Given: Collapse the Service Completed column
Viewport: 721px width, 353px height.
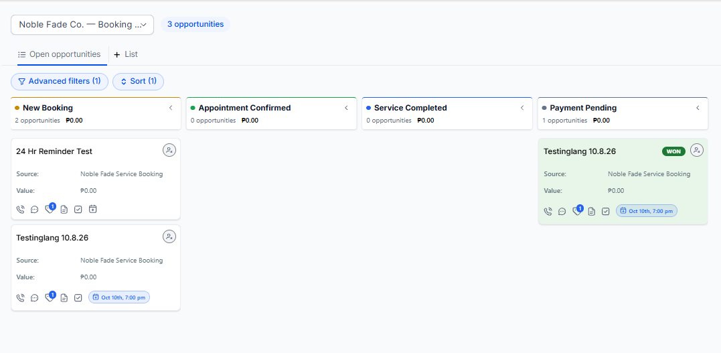Looking at the screenshot, I should pos(522,108).
